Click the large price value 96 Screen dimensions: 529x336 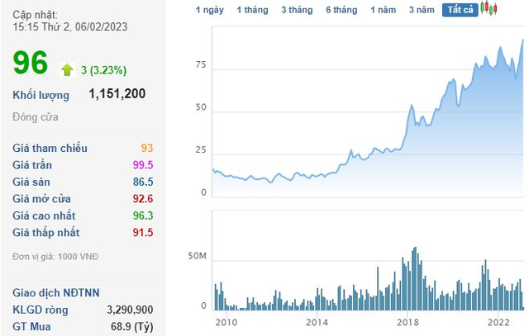pos(31,64)
